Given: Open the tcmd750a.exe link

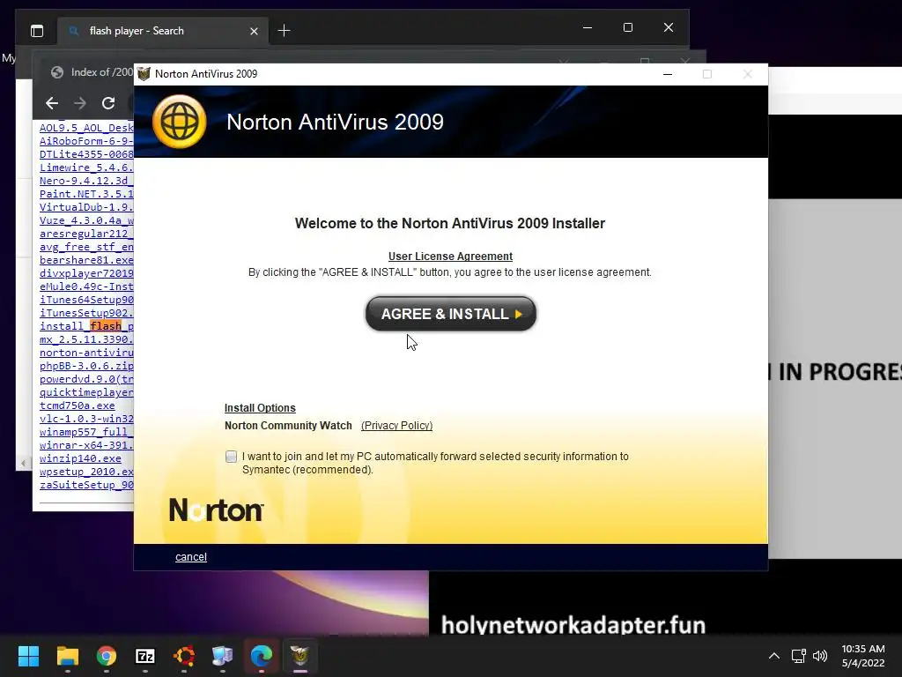Looking at the screenshot, I should (x=78, y=405).
